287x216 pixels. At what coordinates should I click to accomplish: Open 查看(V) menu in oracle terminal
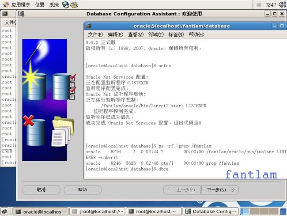(x=136, y=34)
